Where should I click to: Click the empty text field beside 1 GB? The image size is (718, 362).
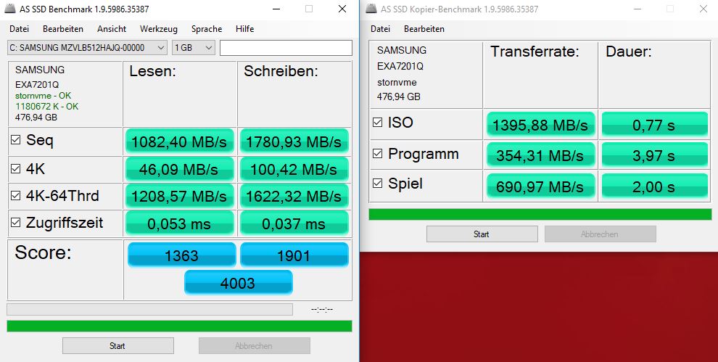pos(286,48)
